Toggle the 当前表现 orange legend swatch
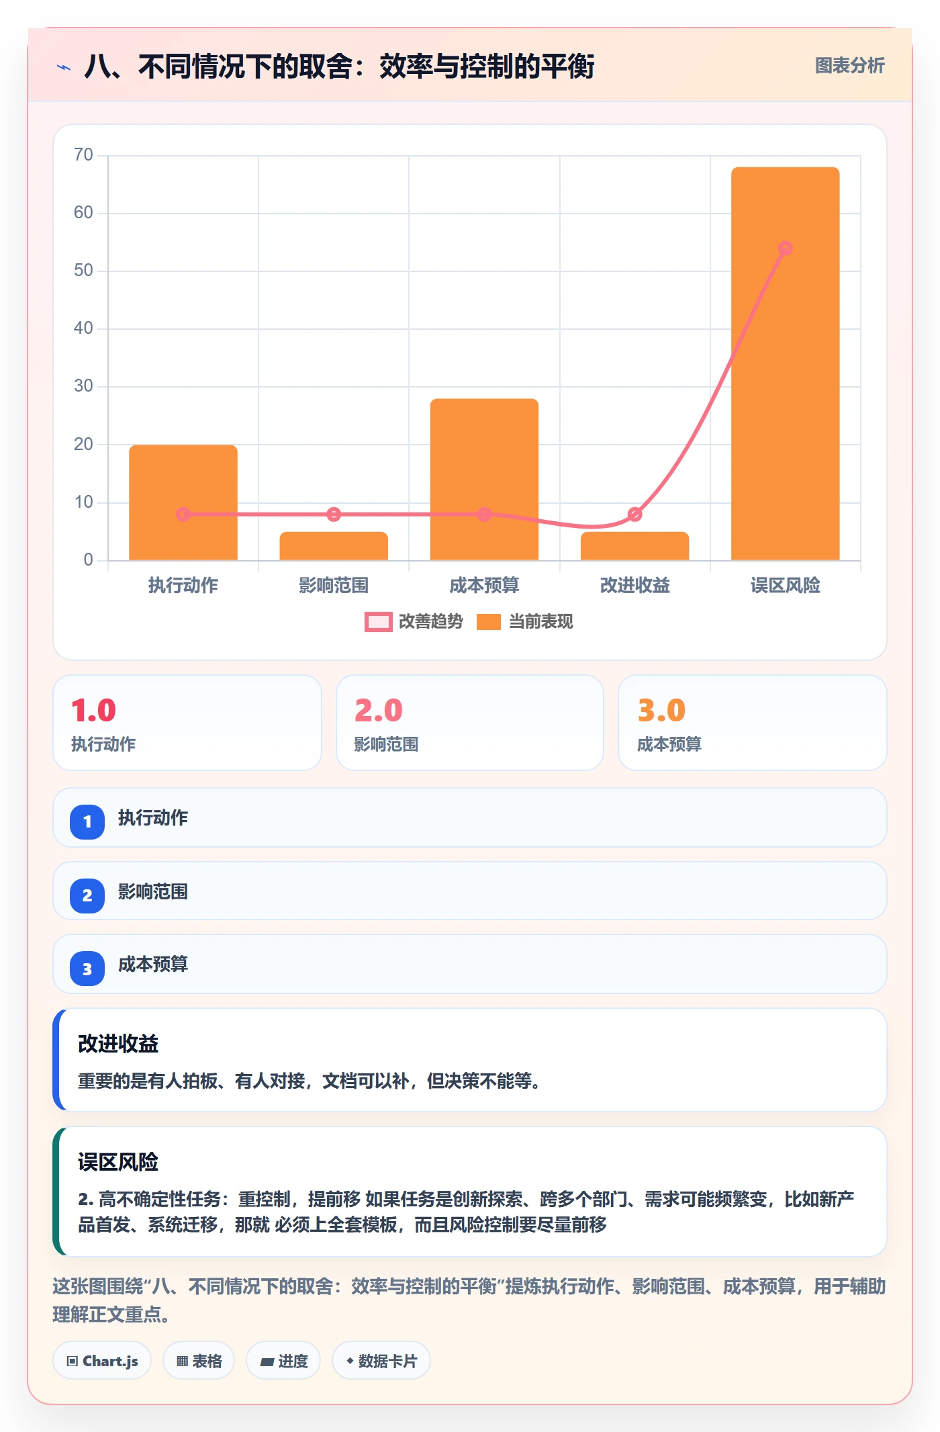The width and height of the screenshot is (940, 1432). pos(488,622)
